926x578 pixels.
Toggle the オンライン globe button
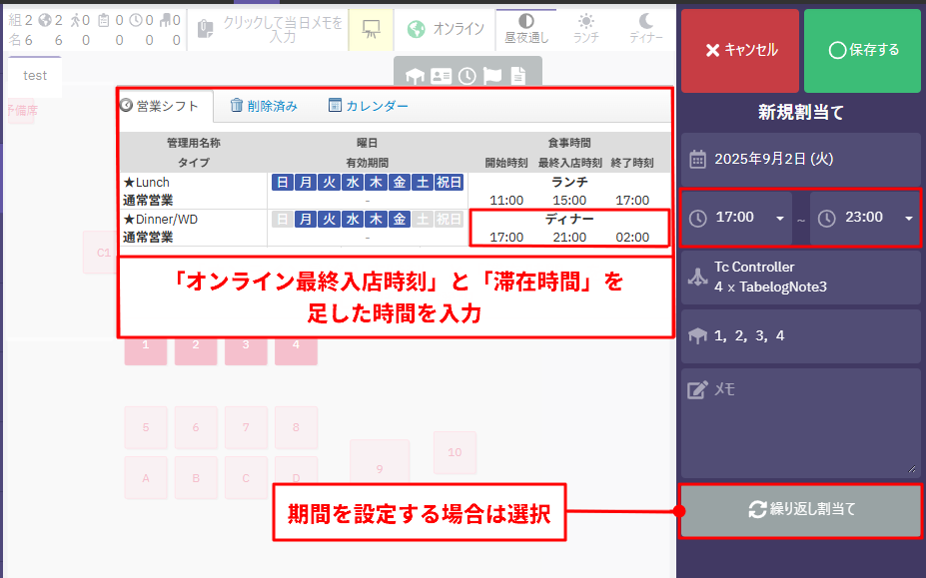pos(446,30)
